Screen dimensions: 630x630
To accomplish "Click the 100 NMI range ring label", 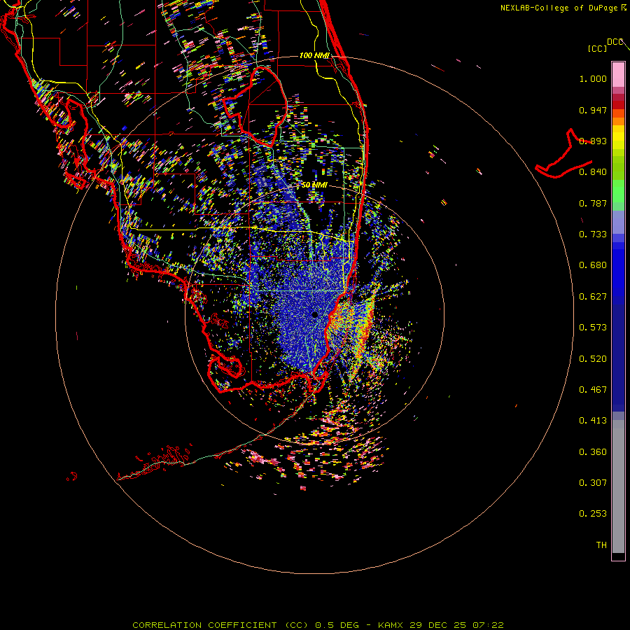I will [x=314, y=55].
